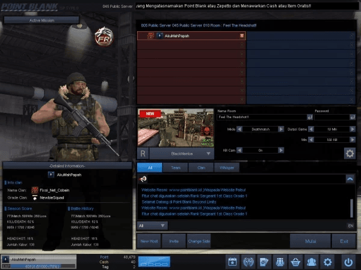Click rank icon in Detailed Information panel
This screenshot has width=361, height=270.
pyautogui.click(x=51, y=175)
